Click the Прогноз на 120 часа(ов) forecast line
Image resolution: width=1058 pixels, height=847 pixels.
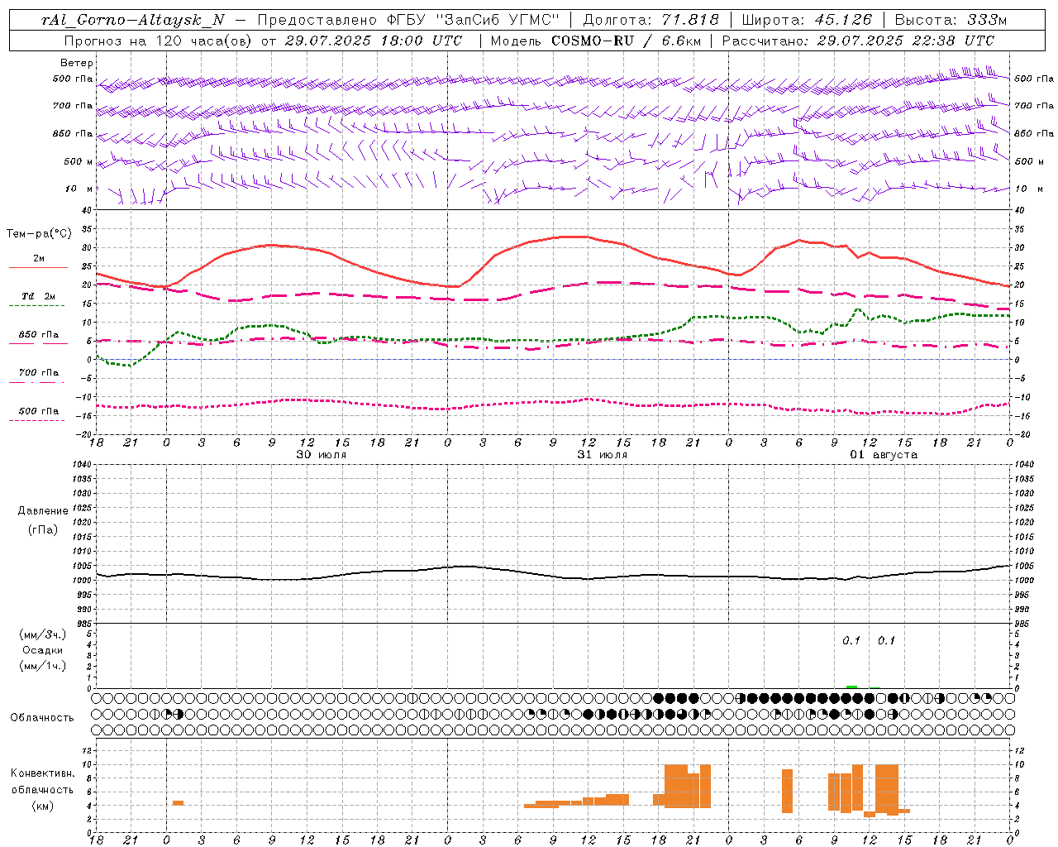coord(263,41)
